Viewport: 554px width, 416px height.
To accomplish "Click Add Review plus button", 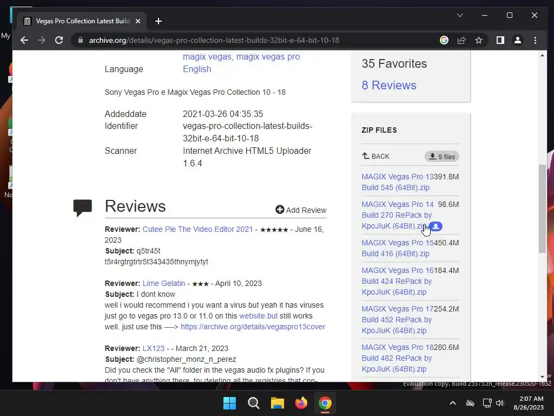I will click(301, 210).
